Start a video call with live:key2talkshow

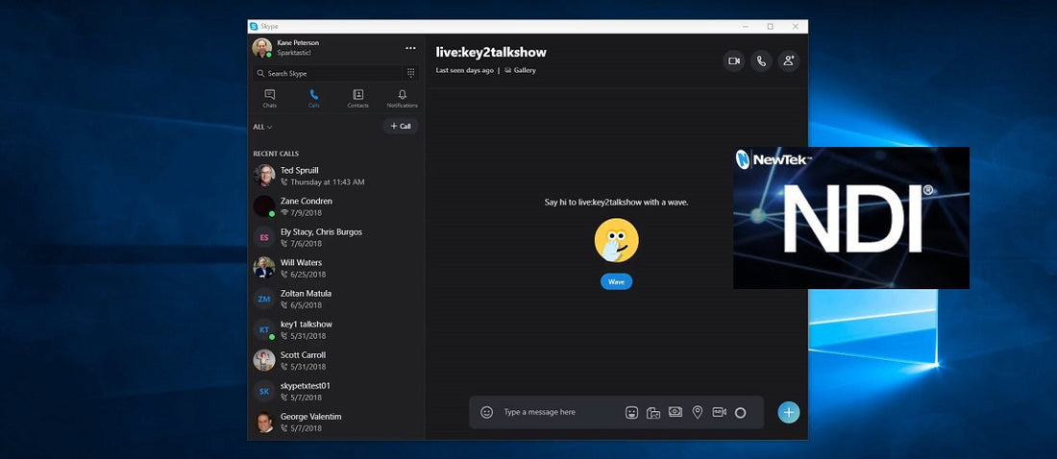(734, 60)
